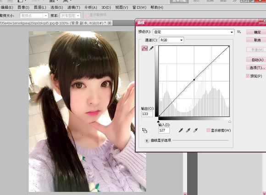Screen dimensions: 266x195
Task: Open the 图层(L) layer menu
Action: pyautogui.click(x=40, y=7)
